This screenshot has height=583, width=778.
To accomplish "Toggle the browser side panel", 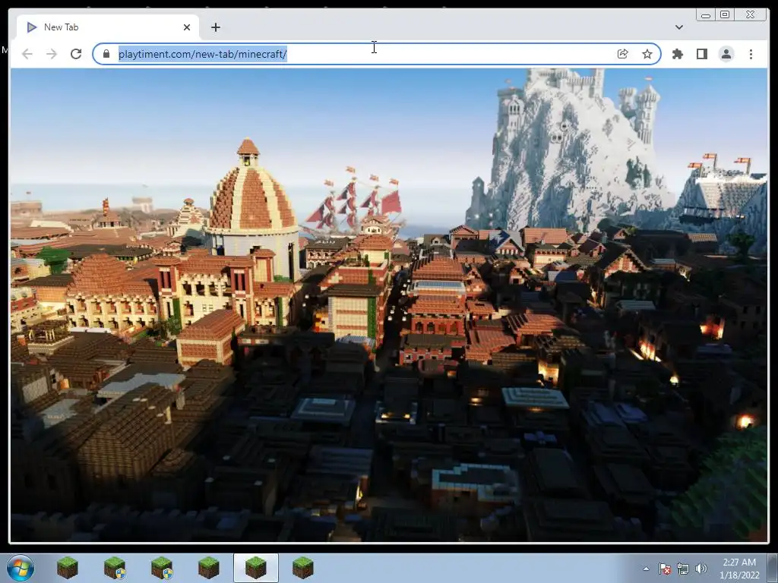I will [x=701, y=54].
